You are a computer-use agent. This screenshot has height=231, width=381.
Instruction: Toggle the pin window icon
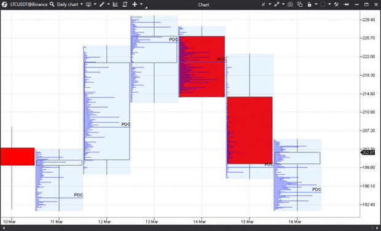347,4
